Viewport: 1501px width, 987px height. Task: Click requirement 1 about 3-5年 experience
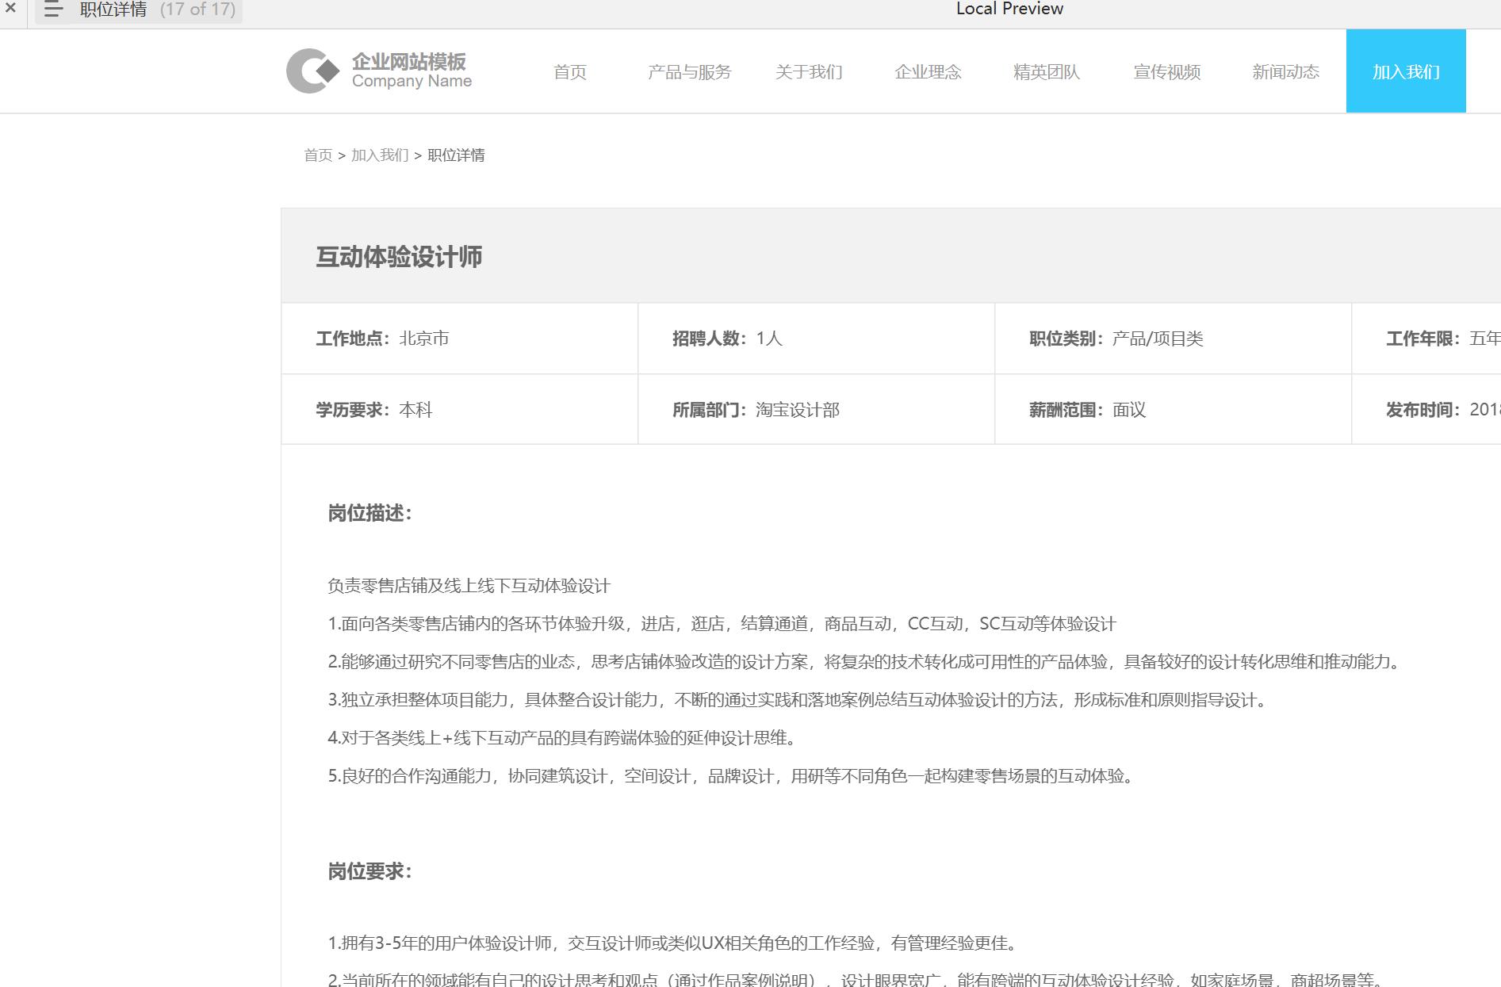tap(674, 943)
